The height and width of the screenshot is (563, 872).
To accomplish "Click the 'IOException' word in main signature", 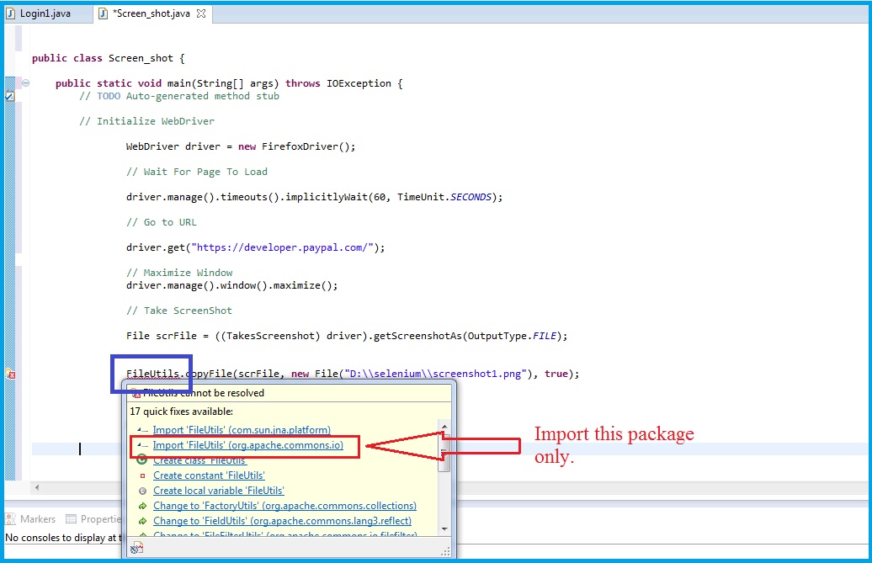I will pyautogui.click(x=359, y=82).
